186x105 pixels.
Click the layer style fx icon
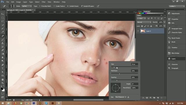tap(143, 98)
